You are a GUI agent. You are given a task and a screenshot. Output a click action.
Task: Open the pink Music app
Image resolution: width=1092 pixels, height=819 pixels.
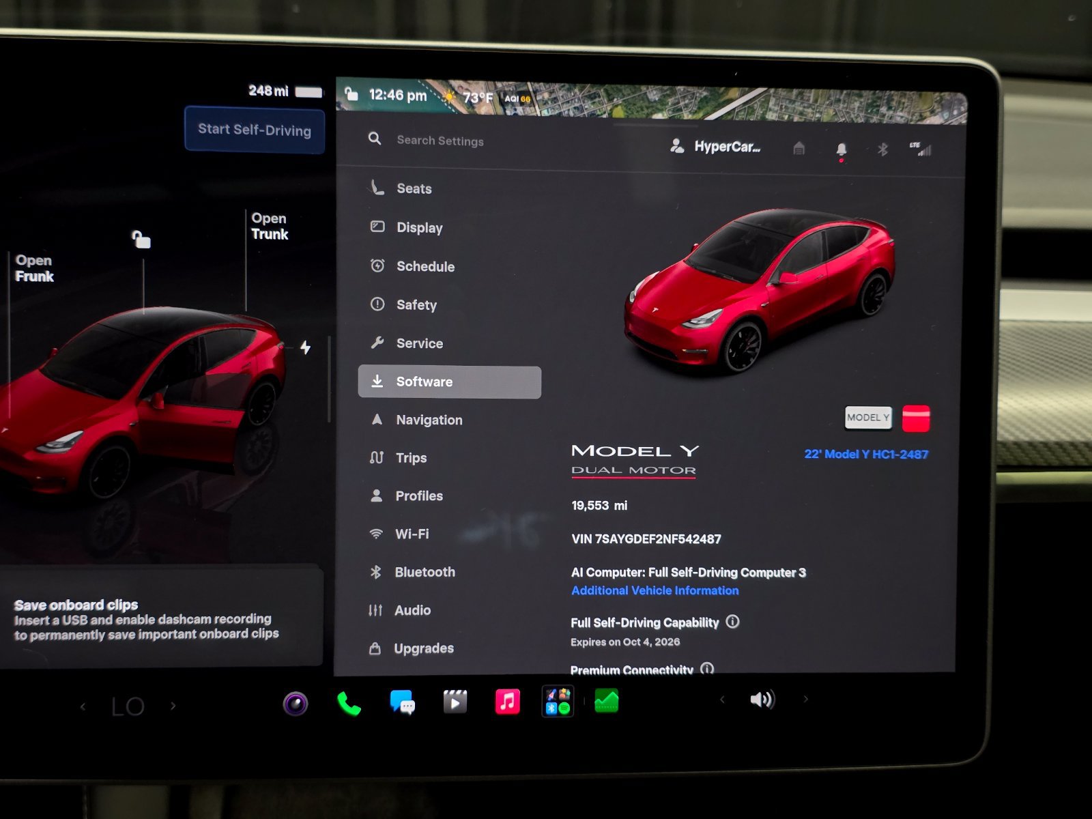(507, 701)
